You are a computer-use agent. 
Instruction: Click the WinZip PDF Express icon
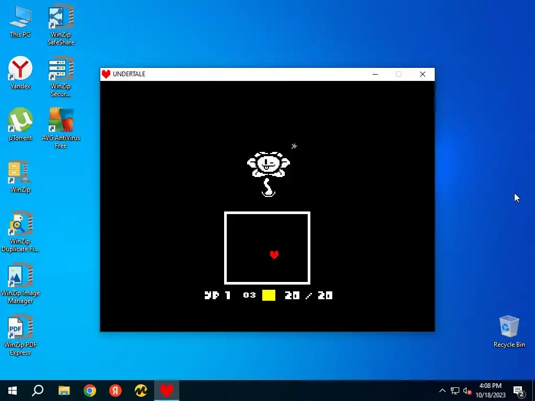(x=20, y=336)
